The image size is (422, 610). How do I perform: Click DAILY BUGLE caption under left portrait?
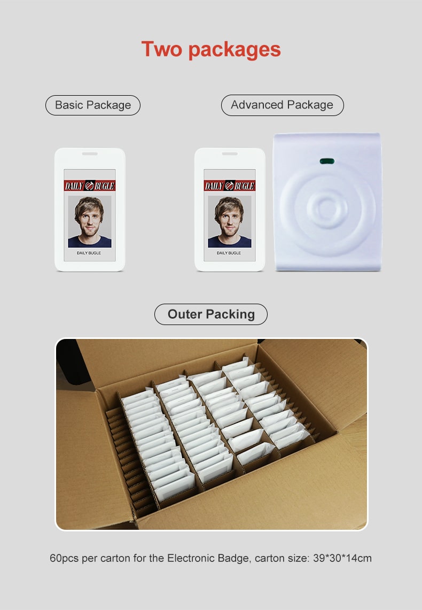89,253
